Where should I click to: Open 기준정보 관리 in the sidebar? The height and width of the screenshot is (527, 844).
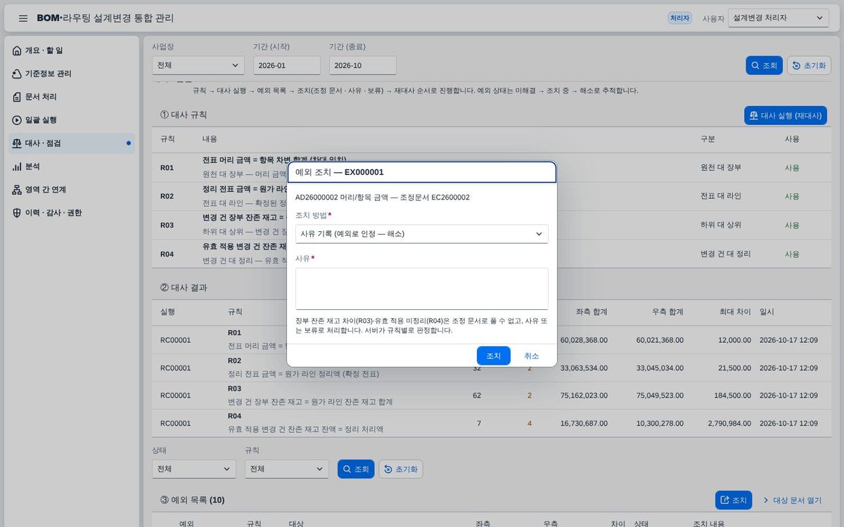pos(72,74)
